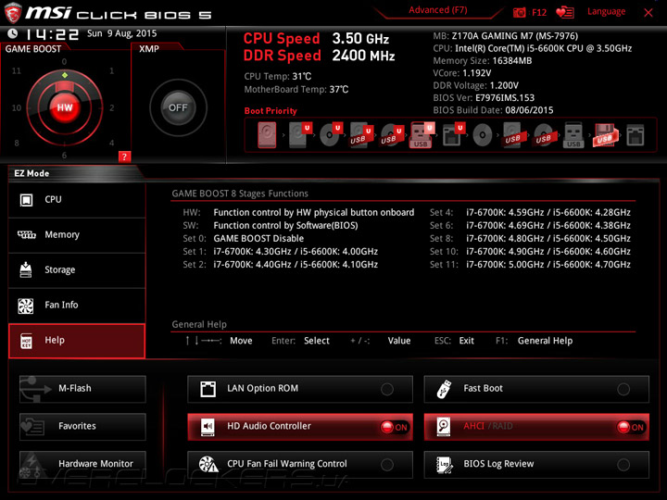Click the Game Boost HW knob

coord(65,107)
